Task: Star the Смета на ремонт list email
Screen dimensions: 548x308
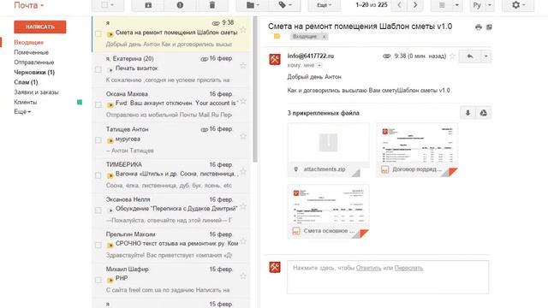Action: 243,30
